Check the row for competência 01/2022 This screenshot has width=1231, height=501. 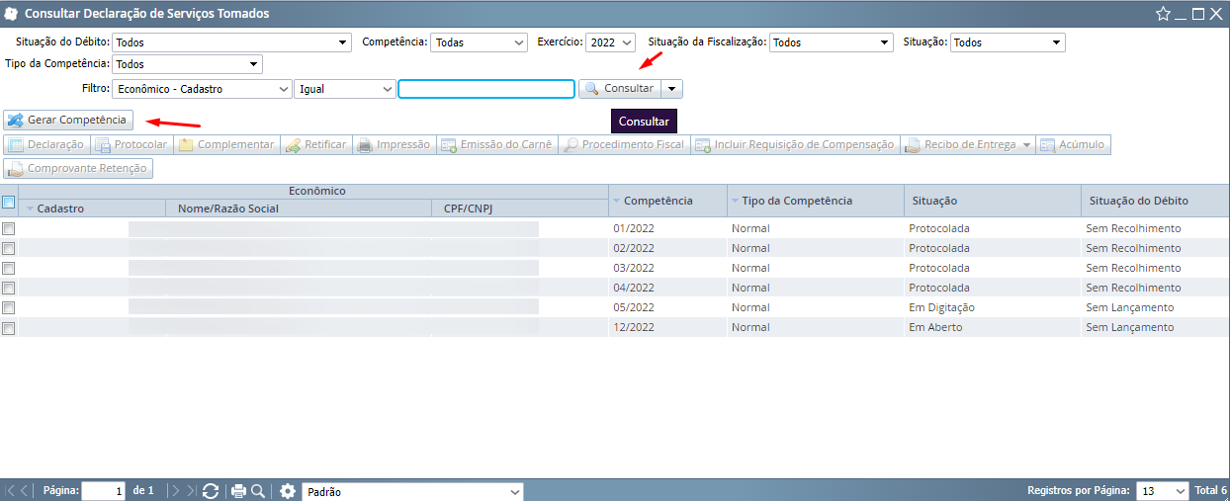(9, 228)
